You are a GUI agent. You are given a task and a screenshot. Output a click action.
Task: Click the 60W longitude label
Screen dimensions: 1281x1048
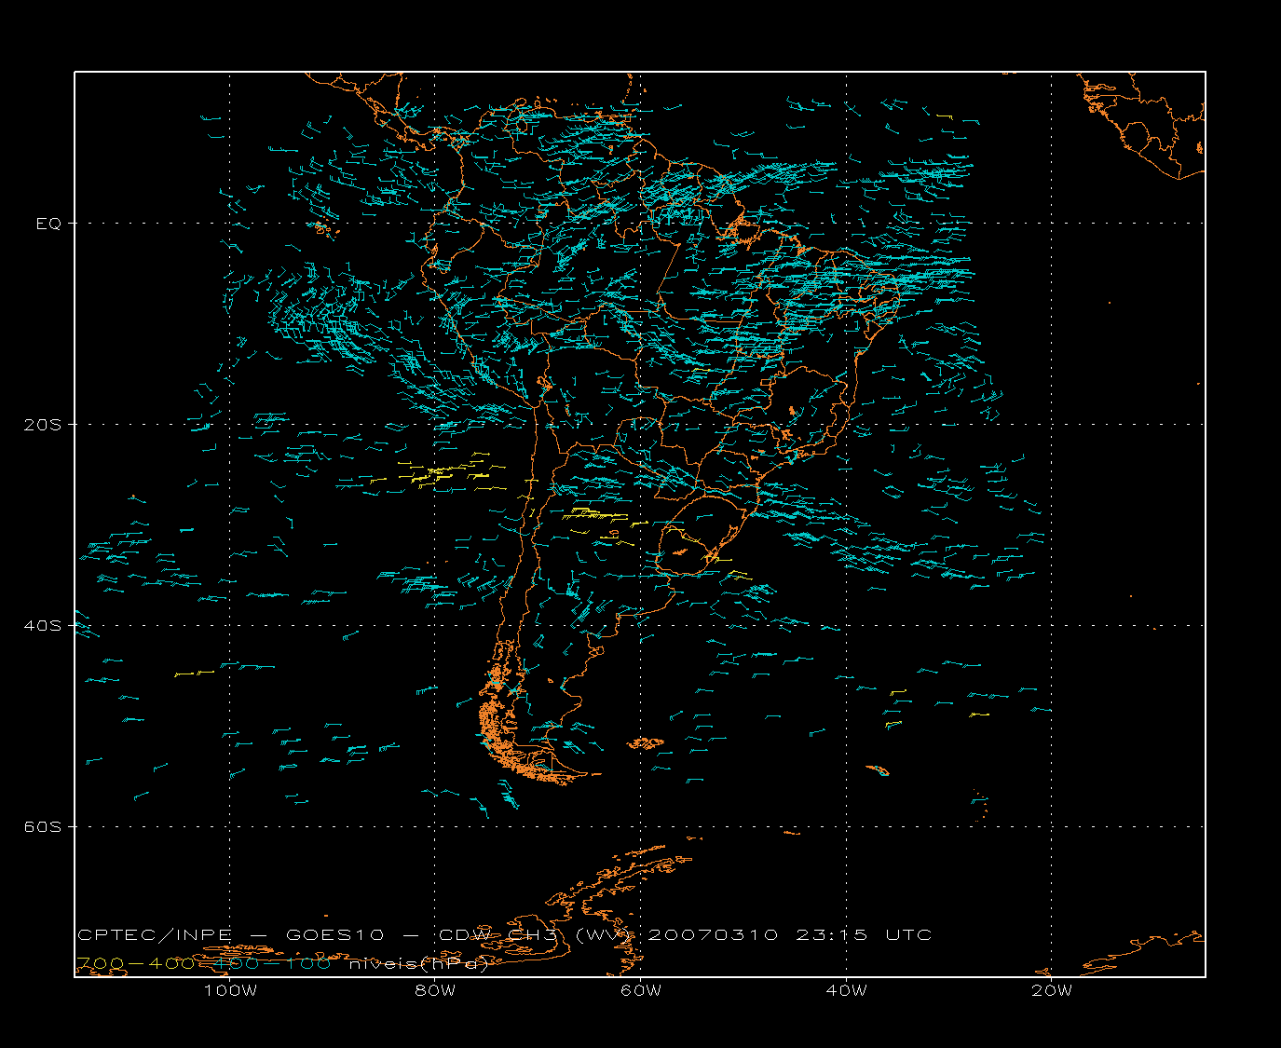tap(641, 990)
